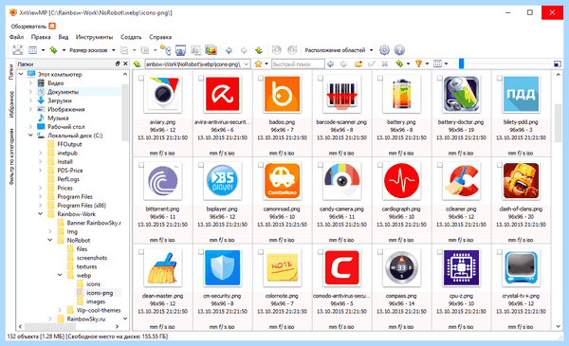This screenshot has height=346, width=569.
Task: Click the orange filter funnel icon
Action: 419,64
